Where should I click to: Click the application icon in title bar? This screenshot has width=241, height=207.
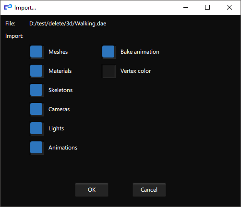click(8, 7)
